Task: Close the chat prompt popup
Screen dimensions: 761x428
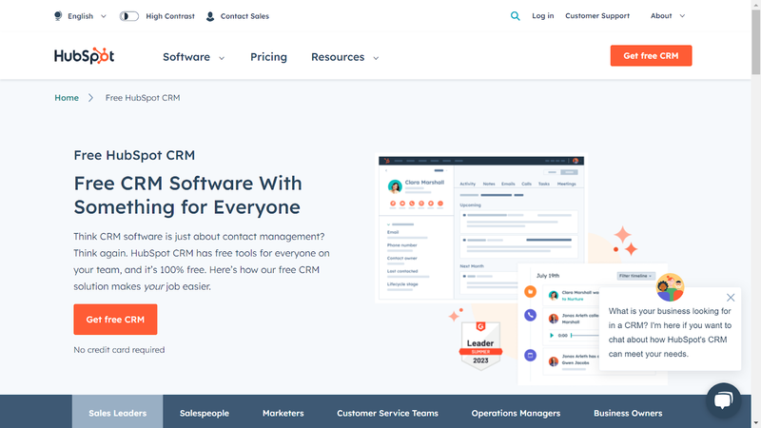Action: tap(731, 298)
